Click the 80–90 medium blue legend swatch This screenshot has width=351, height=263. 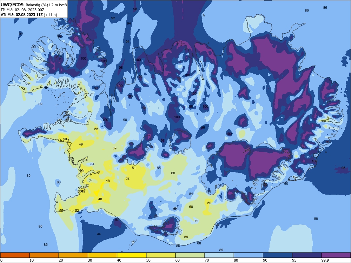pyautogui.click(x=249, y=255)
